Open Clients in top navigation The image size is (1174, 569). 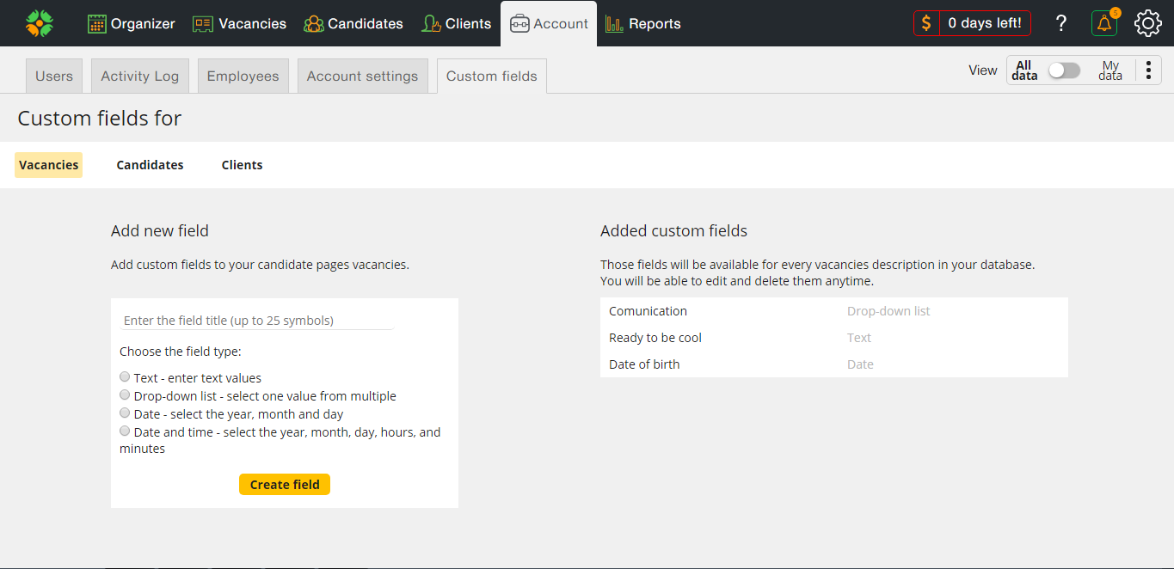click(x=456, y=23)
